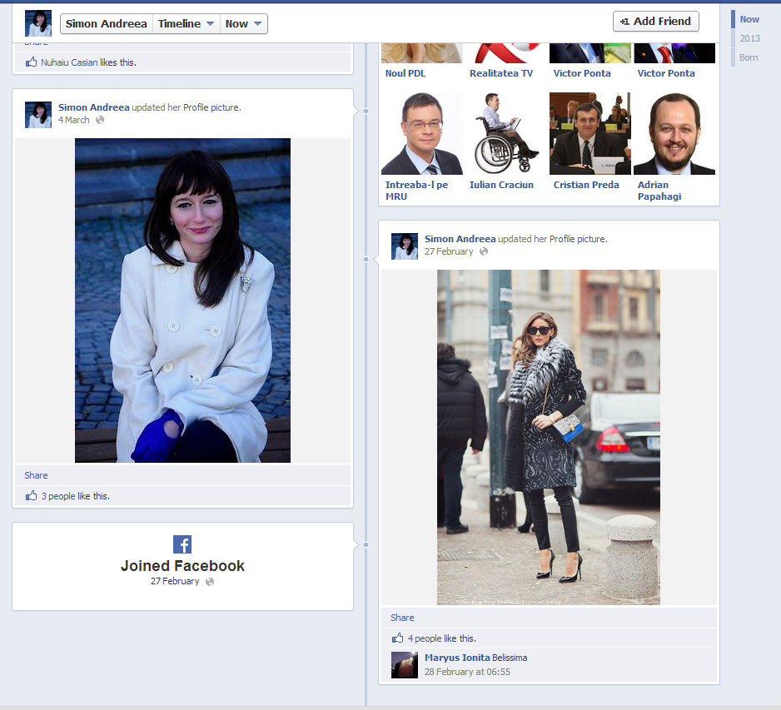This screenshot has width=781, height=710.
Task: Click thumbs-up icon beside 3 people like this
Action: [32, 496]
